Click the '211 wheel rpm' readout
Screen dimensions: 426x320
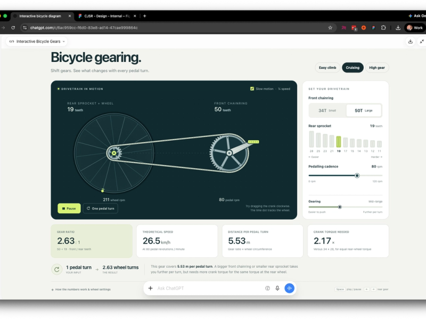pos(114,199)
